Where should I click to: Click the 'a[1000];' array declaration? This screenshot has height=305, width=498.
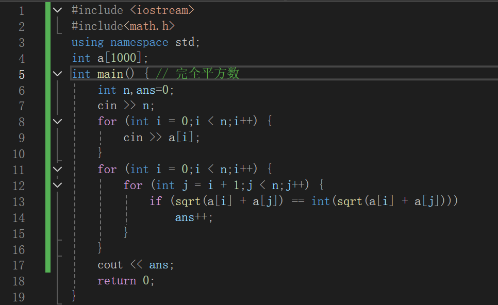click(x=123, y=58)
